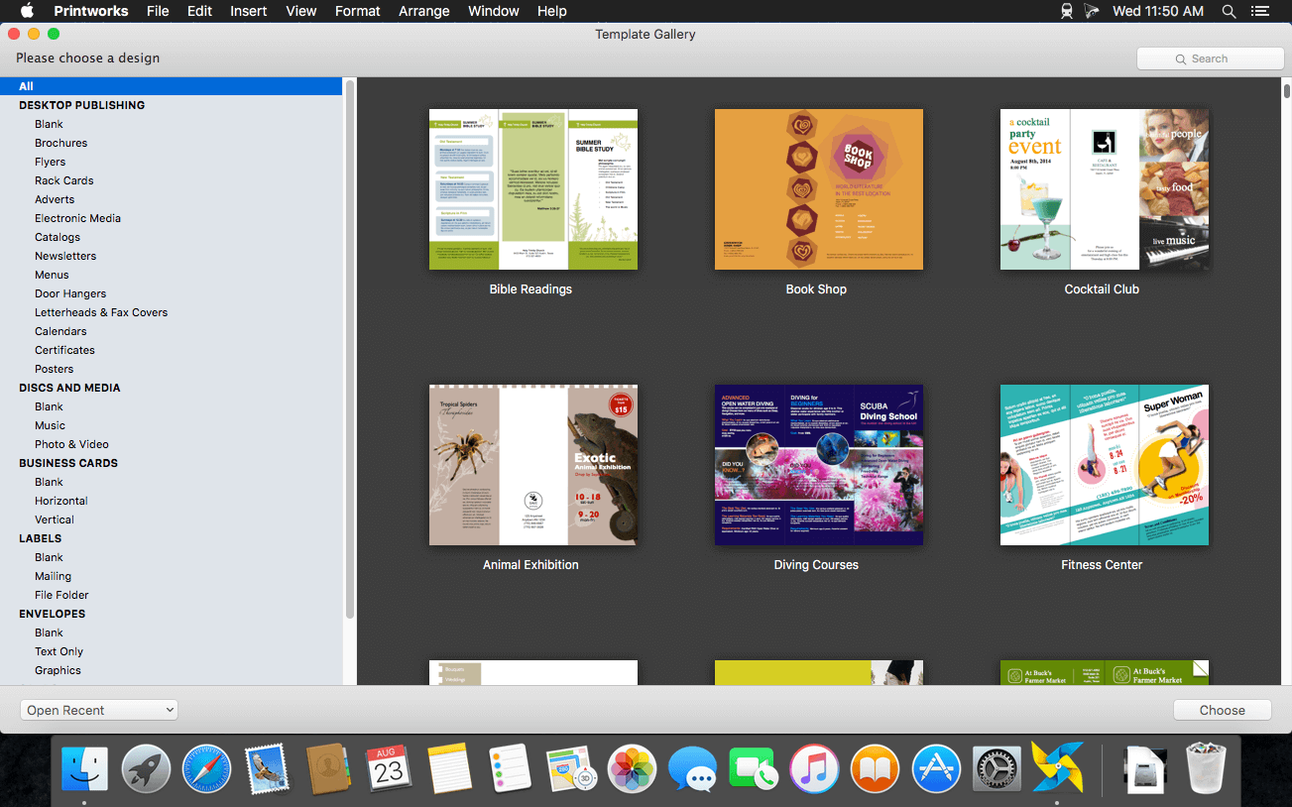Click the Choose button
Image resolution: width=1292 pixels, height=807 pixels.
click(x=1222, y=710)
